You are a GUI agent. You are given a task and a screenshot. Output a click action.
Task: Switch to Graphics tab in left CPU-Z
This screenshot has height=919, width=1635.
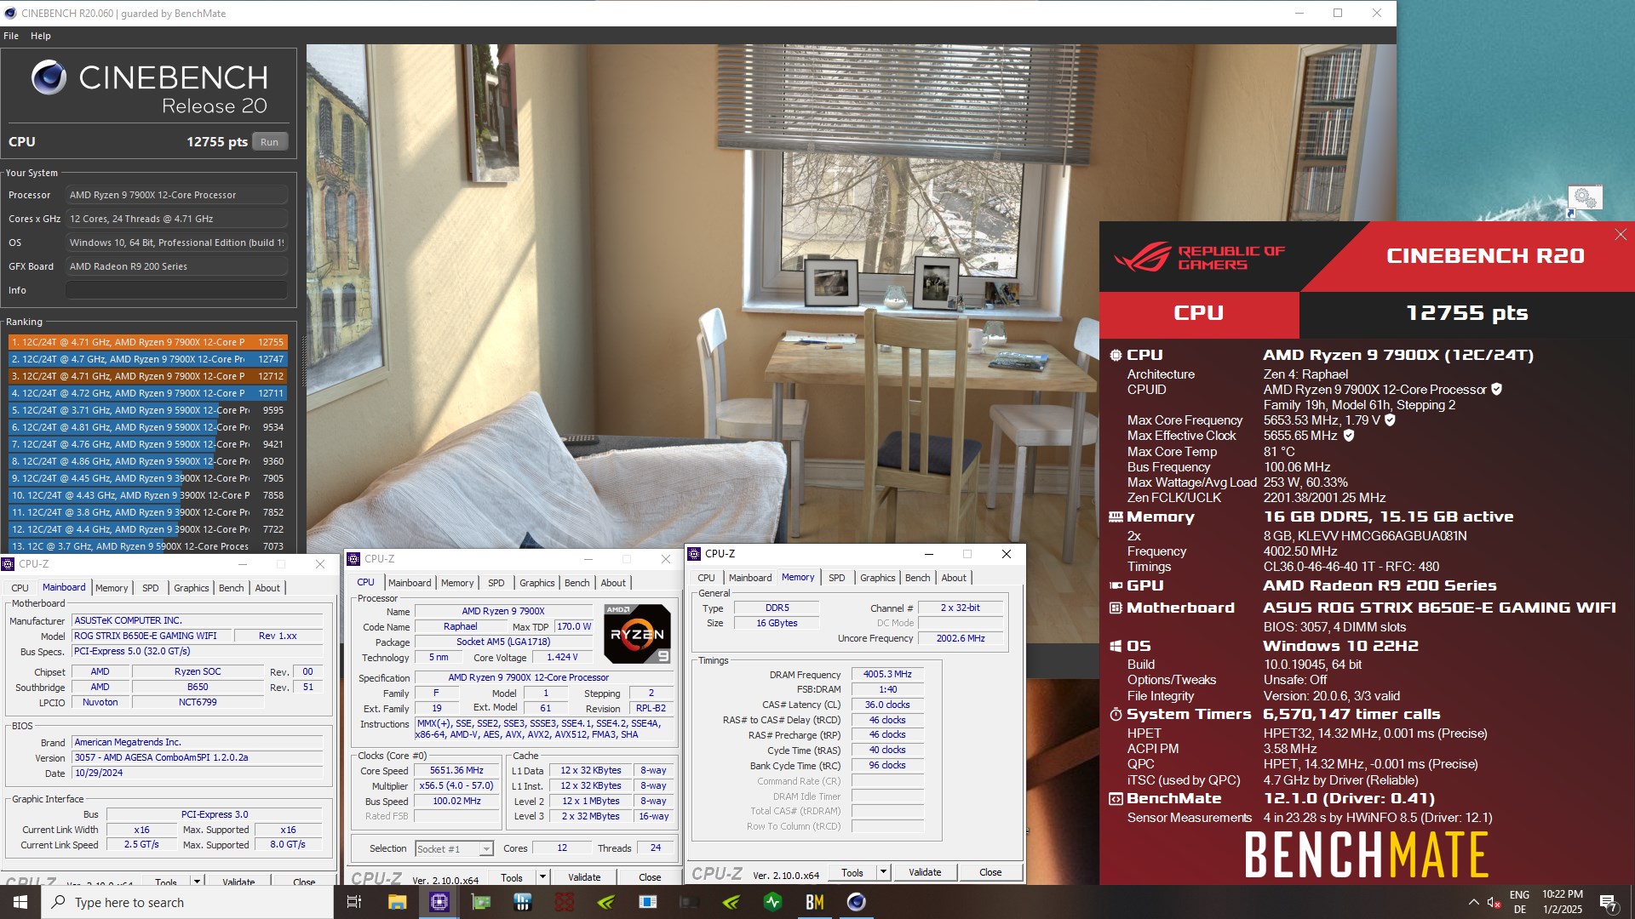(x=191, y=588)
